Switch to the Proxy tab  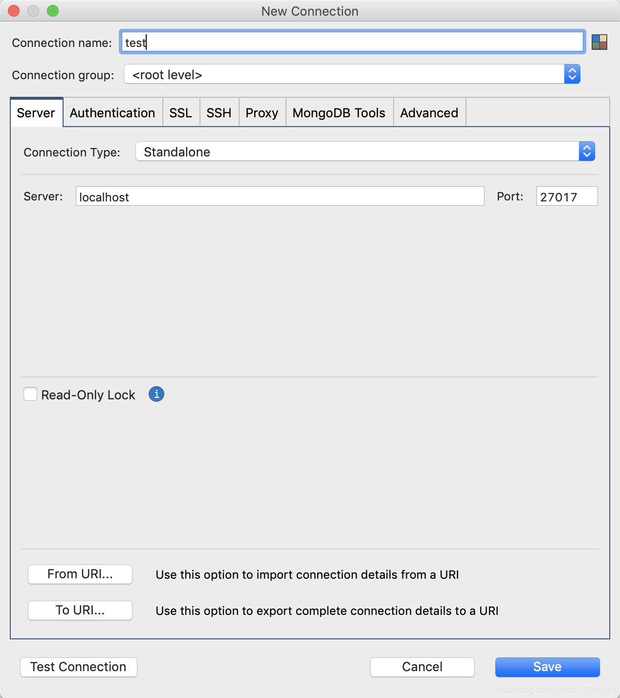click(x=262, y=112)
